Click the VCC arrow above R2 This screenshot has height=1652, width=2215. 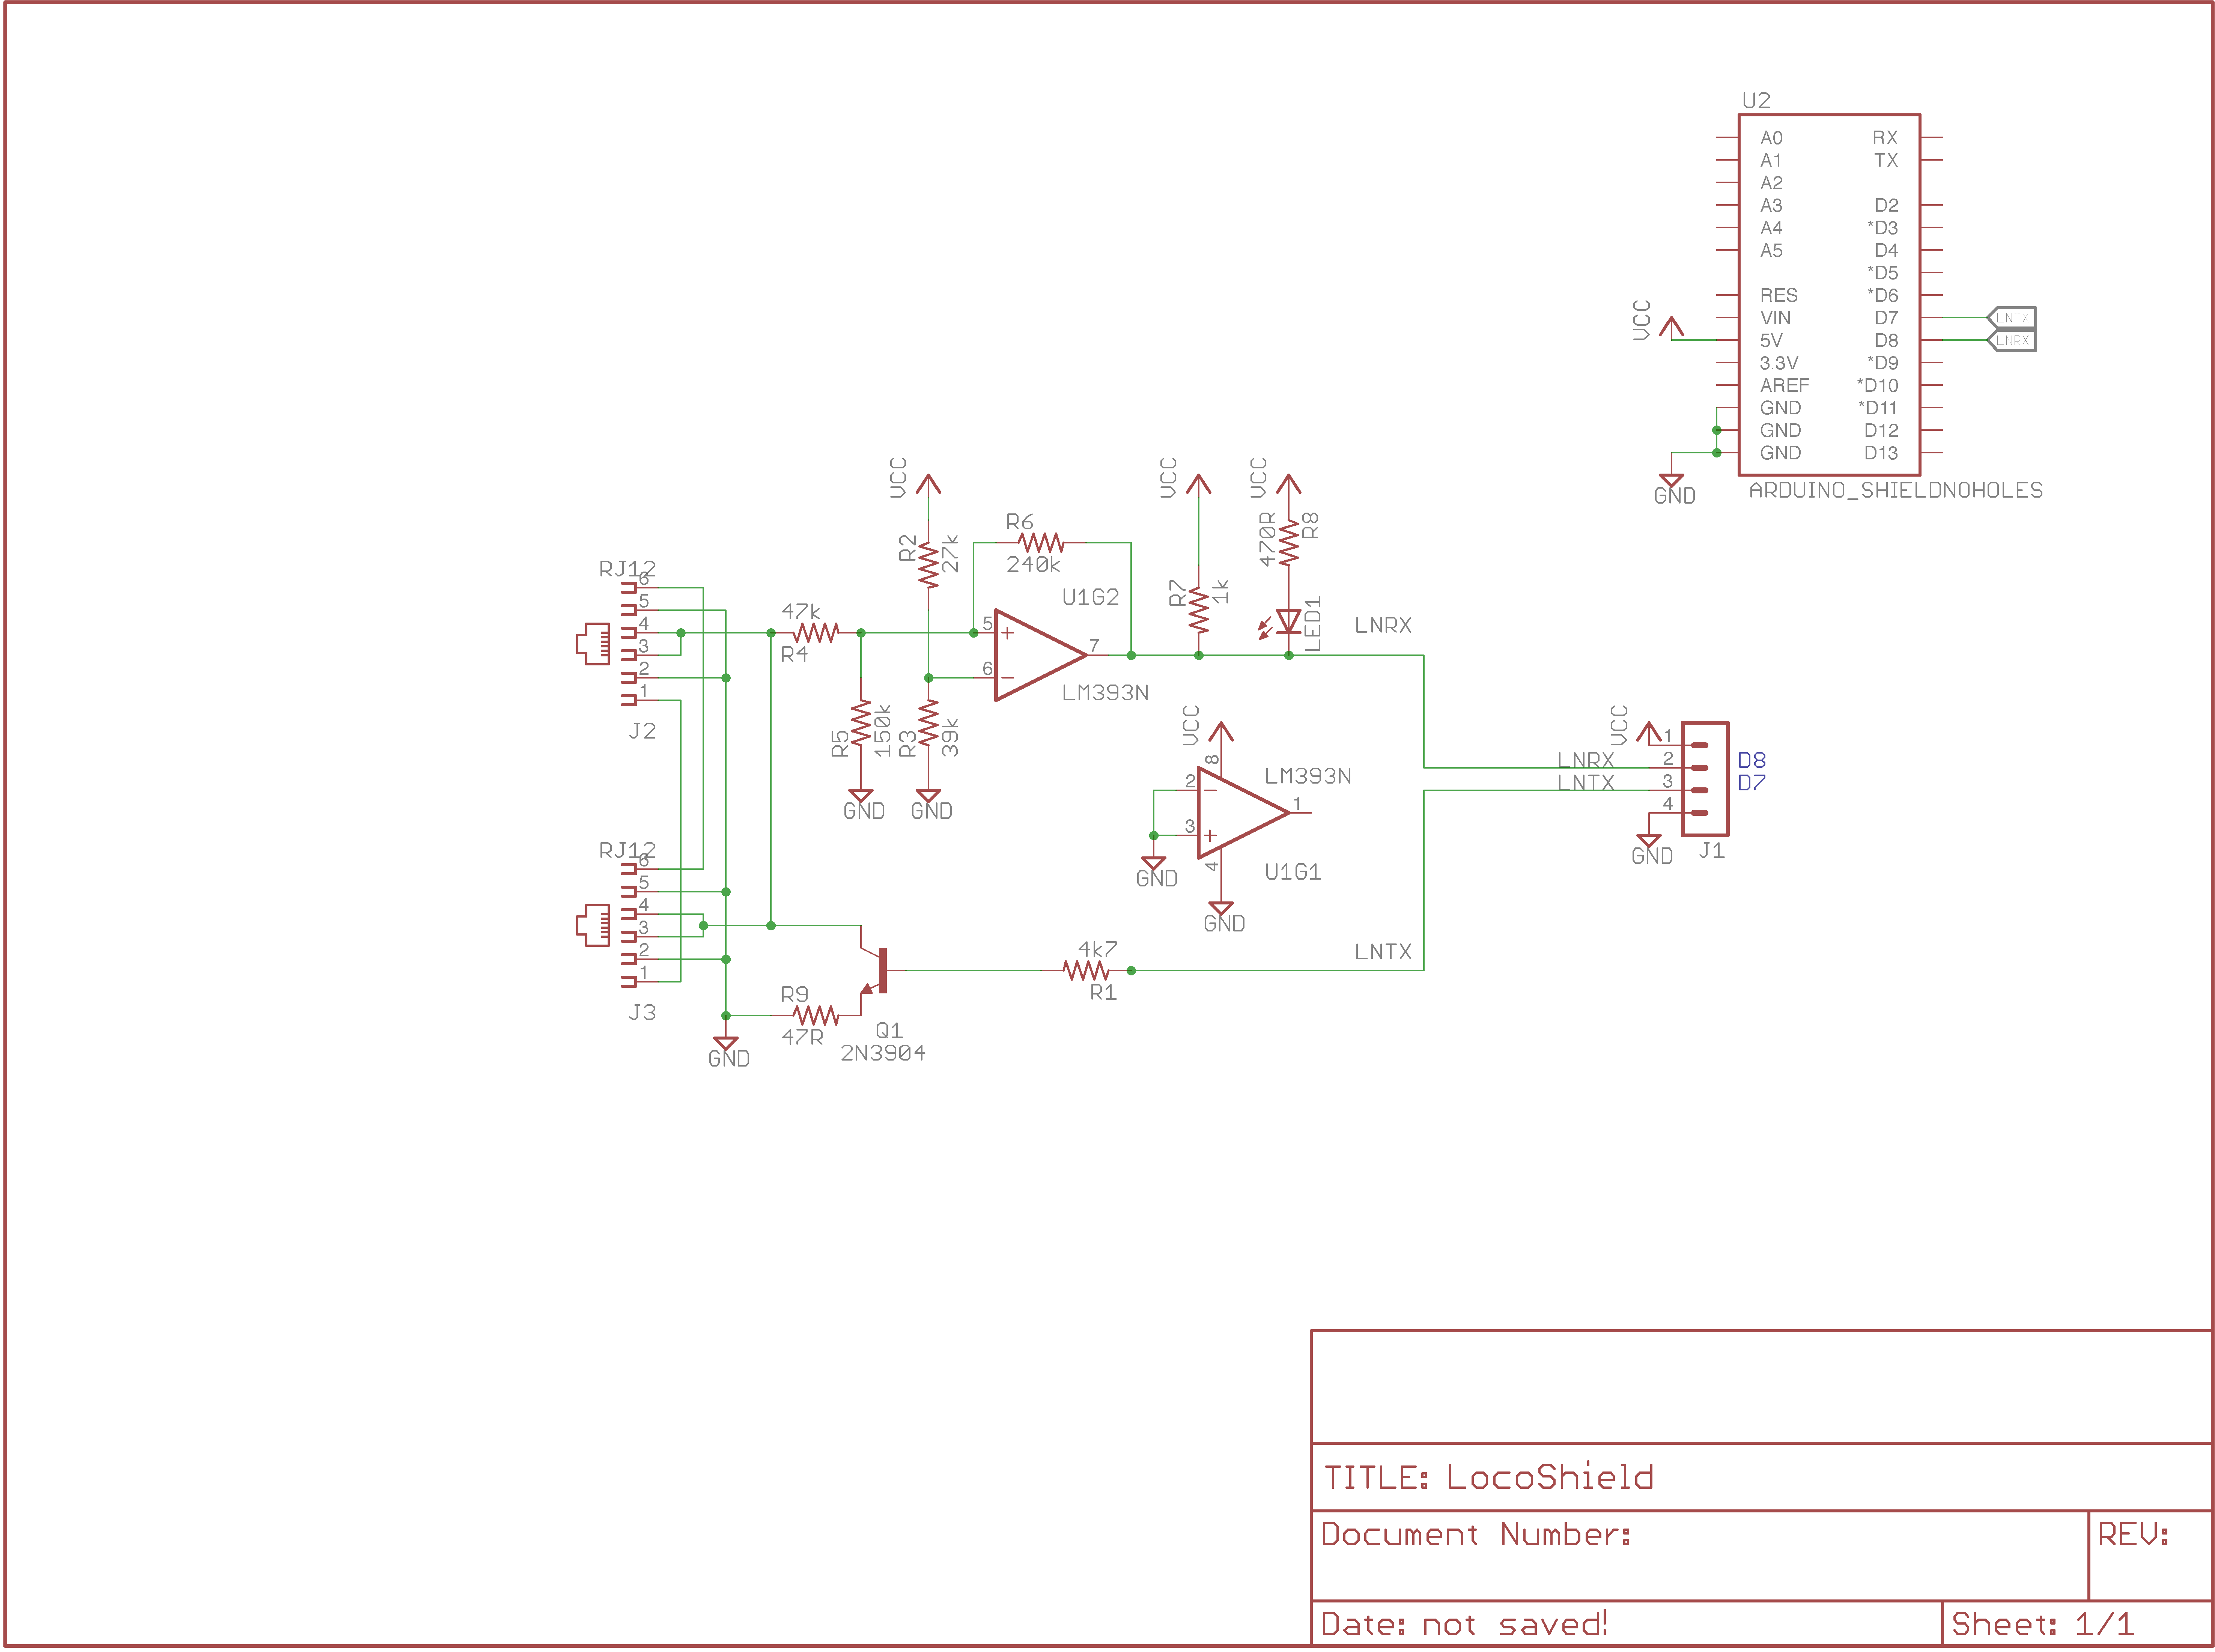pyautogui.click(x=929, y=484)
